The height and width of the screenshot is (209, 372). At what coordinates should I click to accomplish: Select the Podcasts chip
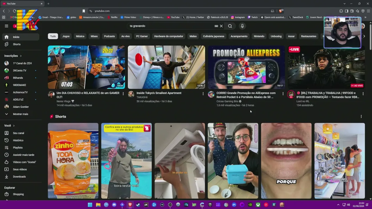(109, 36)
